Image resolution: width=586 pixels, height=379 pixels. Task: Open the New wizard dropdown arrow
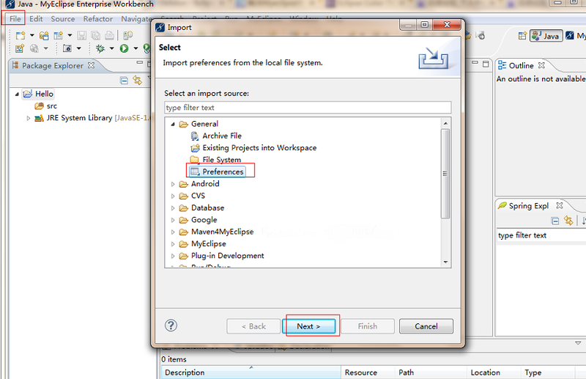31,35
